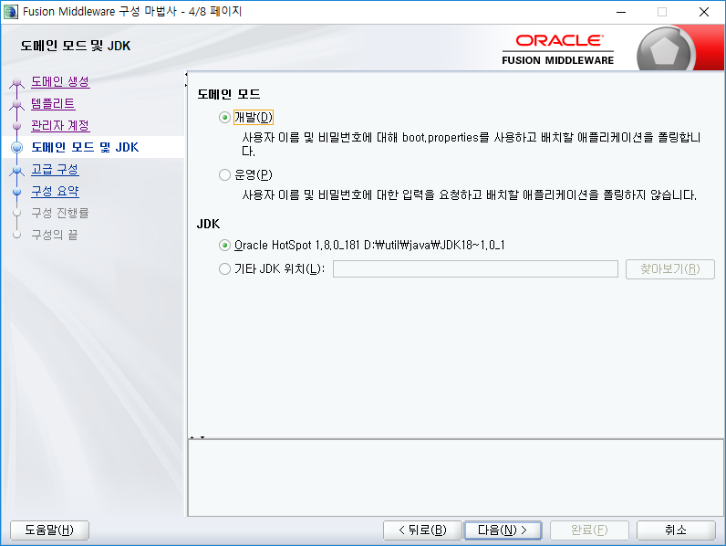Open the 관리자 계정 step link
726x546 pixels.
[60, 125]
